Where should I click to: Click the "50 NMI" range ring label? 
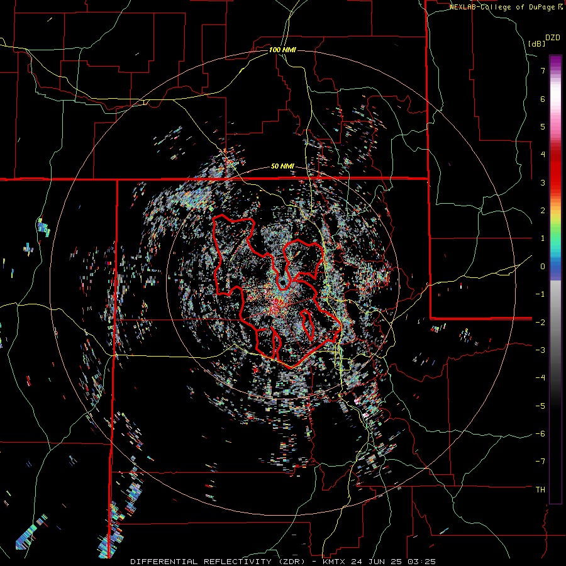coord(282,167)
